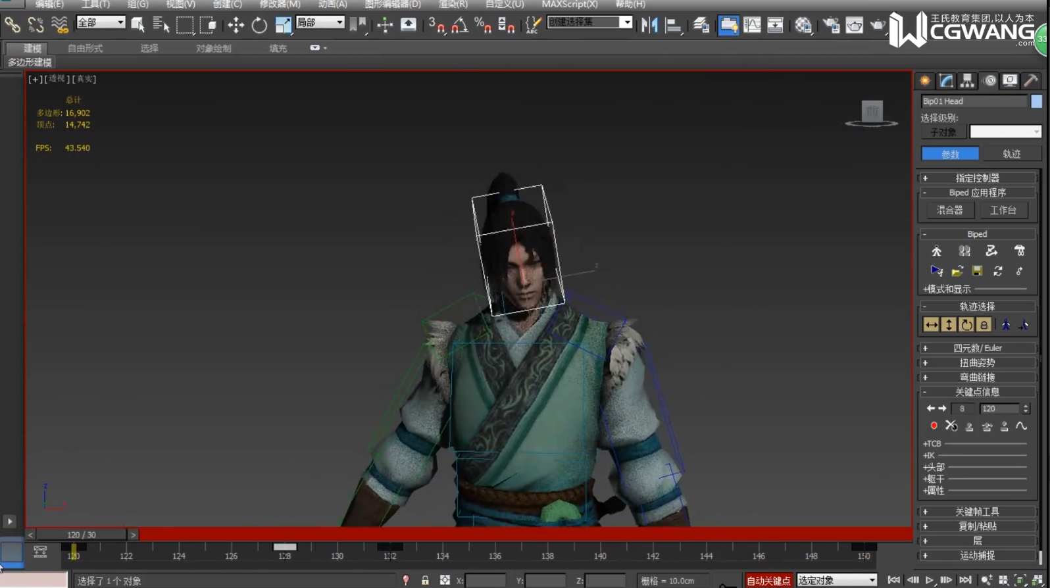Open the Hierarchy command panel tab

pyautogui.click(x=967, y=81)
